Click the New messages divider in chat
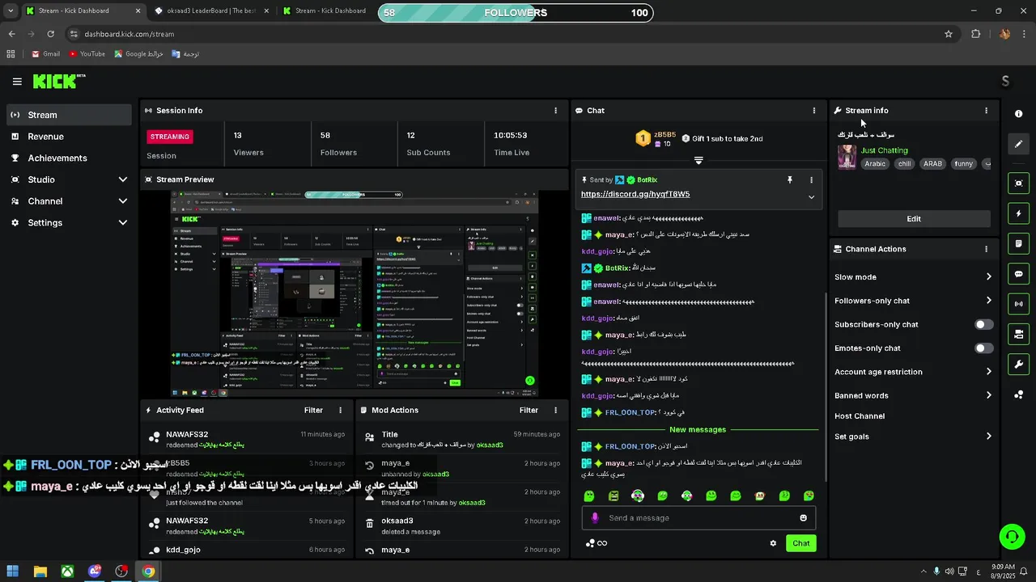Image resolution: width=1036 pixels, height=582 pixels. [x=698, y=430]
